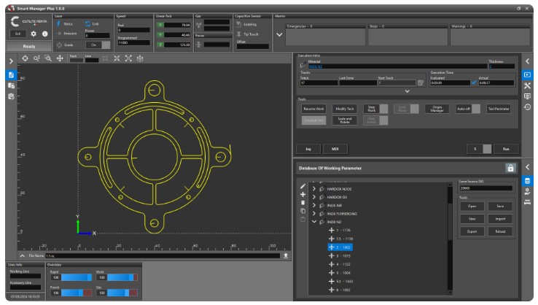The image size is (538, 305).
Task: Toggle the S switch next to Run
Action: 479,149
